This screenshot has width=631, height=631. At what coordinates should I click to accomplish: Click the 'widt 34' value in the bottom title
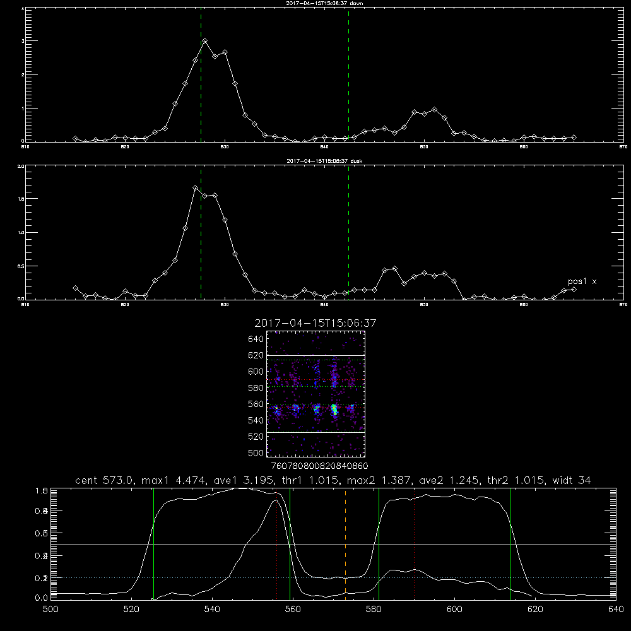572,480
